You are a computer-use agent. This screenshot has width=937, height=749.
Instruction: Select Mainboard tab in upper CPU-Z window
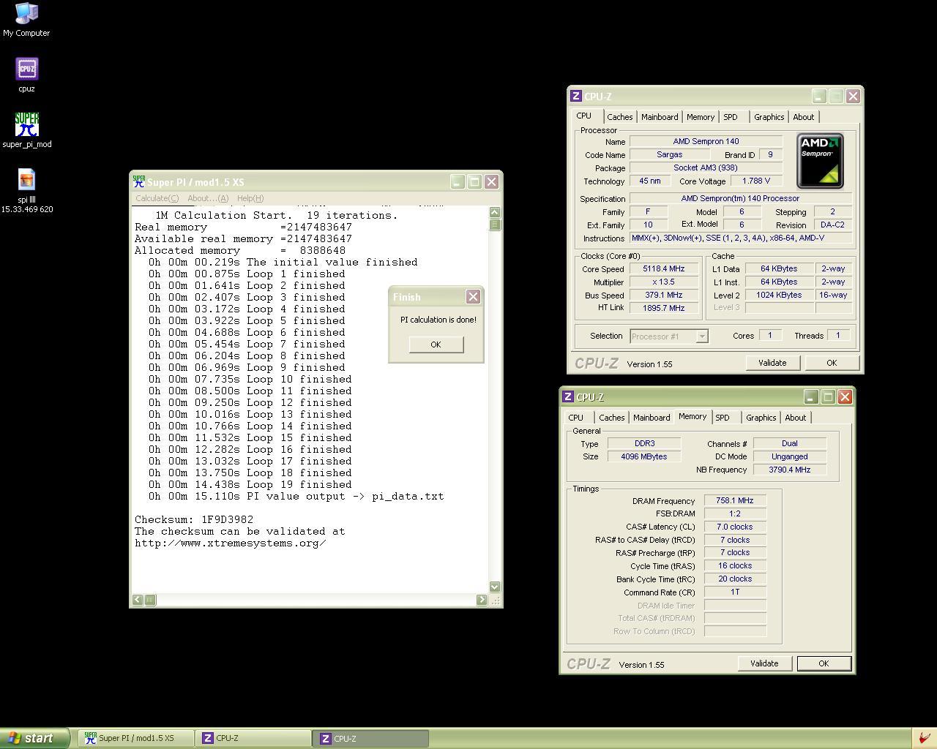coord(660,117)
